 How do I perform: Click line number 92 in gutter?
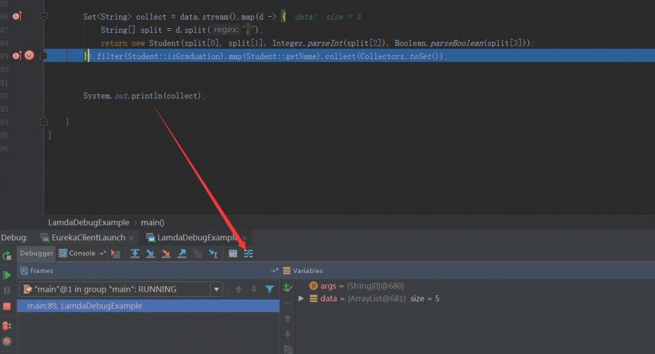pyautogui.click(x=4, y=96)
